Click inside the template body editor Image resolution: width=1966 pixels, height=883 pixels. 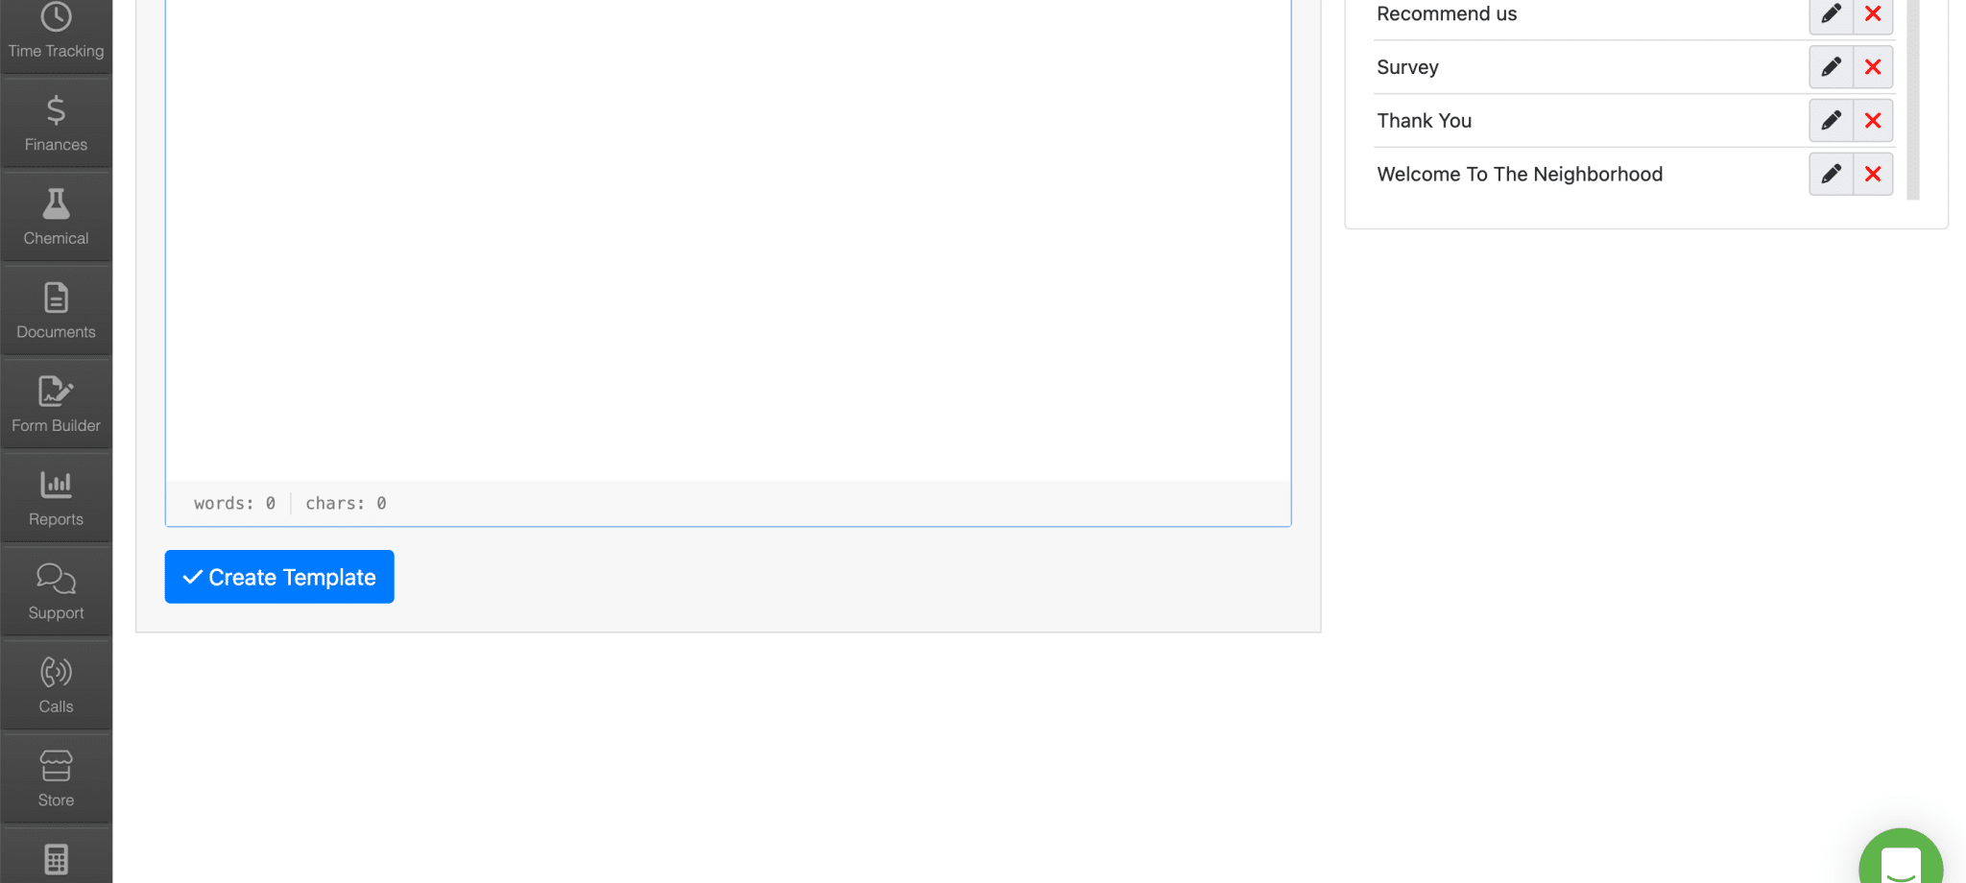[728, 240]
